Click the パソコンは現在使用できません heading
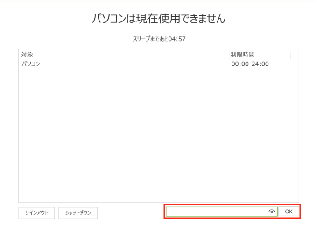Image resolution: width=317 pixels, height=226 pixels. pos(159,19)
